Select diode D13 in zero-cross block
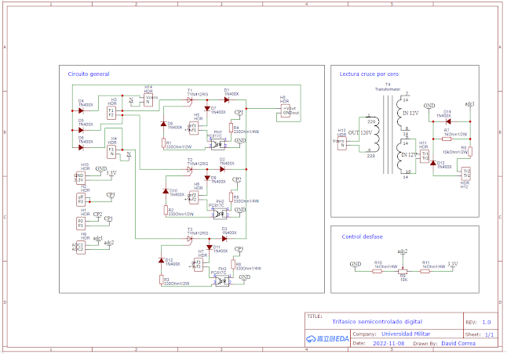The width and height of the screenshot is (507, 354). click(x=433, y=163)
